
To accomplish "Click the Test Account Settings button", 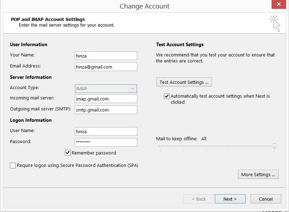I will [184, 82].
